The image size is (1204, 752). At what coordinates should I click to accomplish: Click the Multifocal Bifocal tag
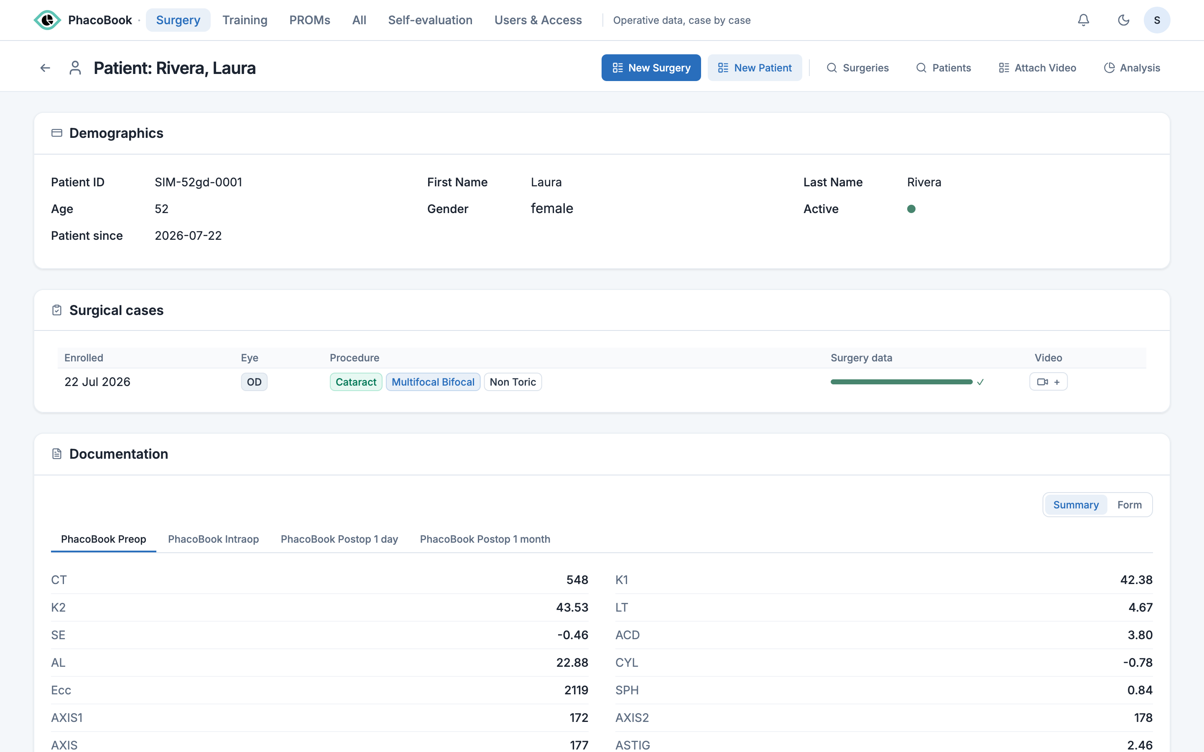pyautogui.click(x=433, y=382)
